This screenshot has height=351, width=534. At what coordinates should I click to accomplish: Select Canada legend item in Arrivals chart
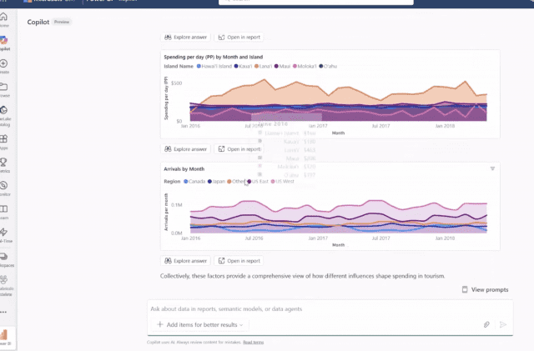click(x=194, y=182)
